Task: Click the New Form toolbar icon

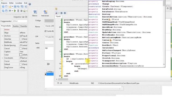Action: 6,6
